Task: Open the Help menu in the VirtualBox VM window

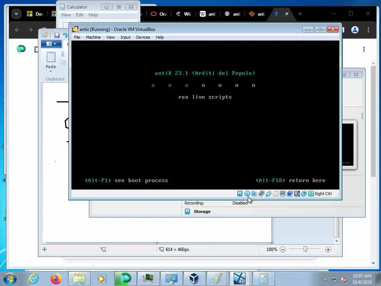Action: [160, 37]
